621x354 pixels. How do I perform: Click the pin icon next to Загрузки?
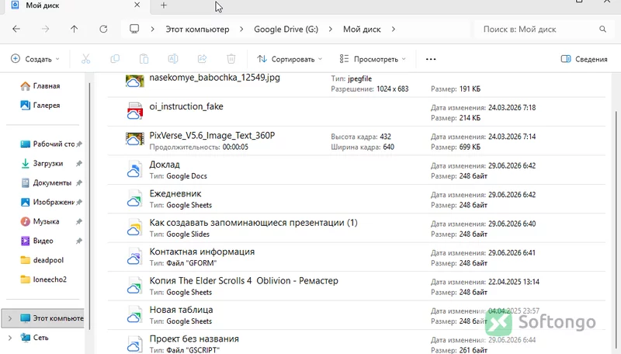79,164
